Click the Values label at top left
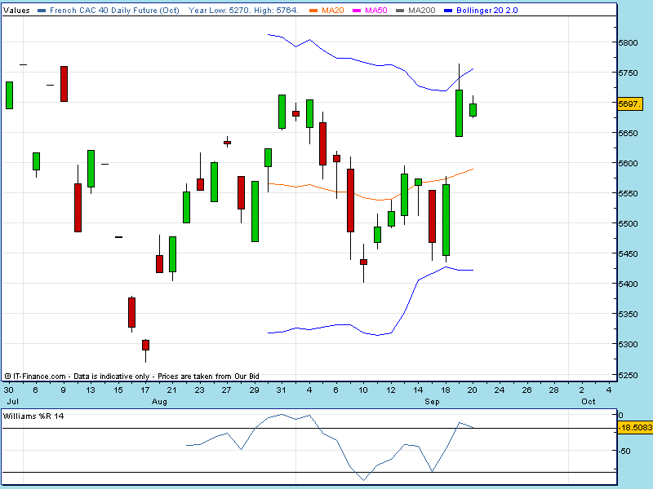 coord(16,10)
